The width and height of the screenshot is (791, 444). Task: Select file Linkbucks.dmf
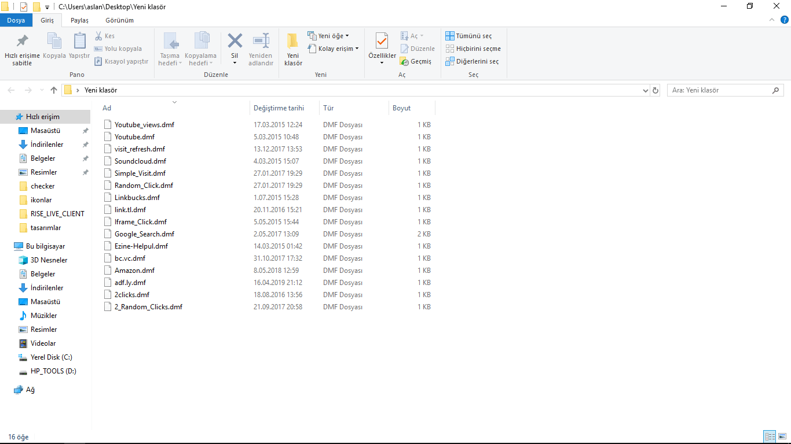137,197
